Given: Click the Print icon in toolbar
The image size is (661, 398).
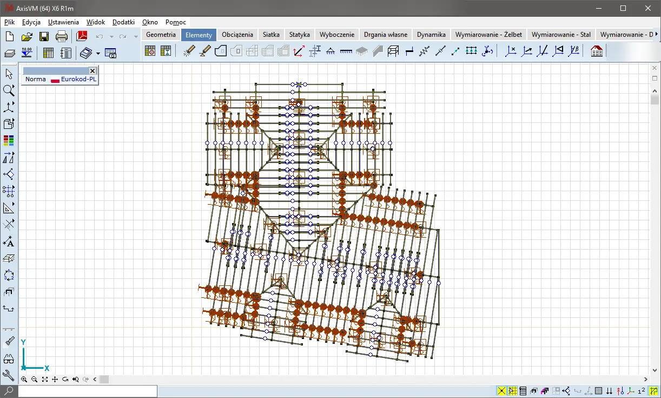Looking at the screenshot, I should tap(62, 36).
